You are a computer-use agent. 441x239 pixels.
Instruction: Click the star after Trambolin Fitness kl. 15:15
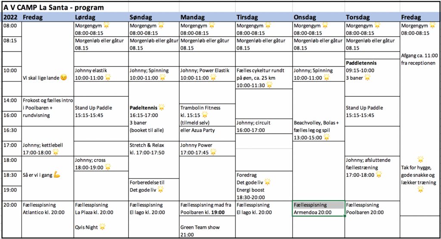coord(205,115)
